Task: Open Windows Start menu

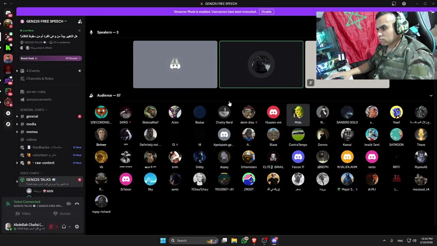Action: pyautogui.click(x=163, y=241)
